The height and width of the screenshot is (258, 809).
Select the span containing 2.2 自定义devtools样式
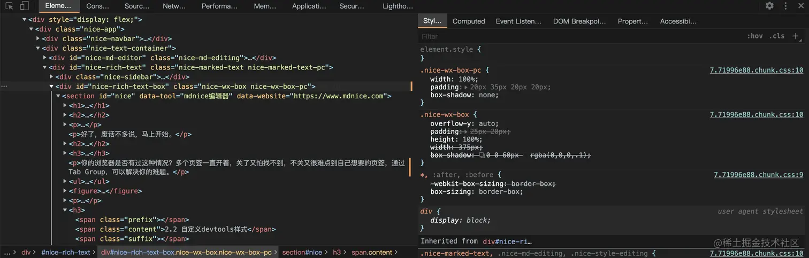pos(175,229)
